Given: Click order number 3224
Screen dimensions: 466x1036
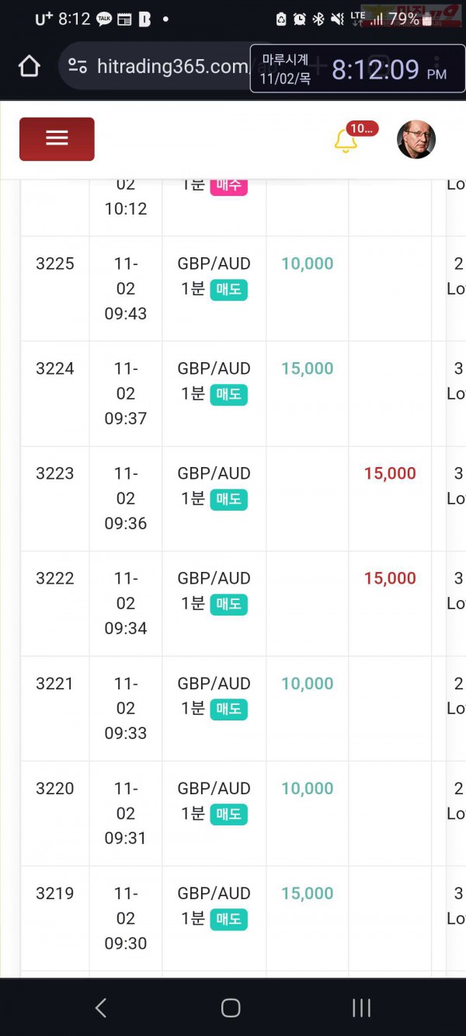Looking at the screenshot, I should coord(55,368).
